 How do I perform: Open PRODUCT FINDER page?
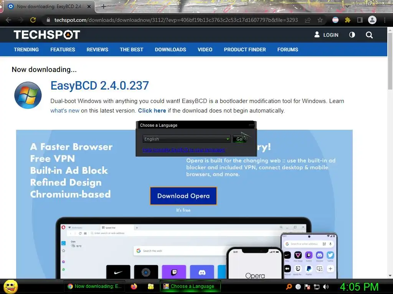tap(245, 49)
